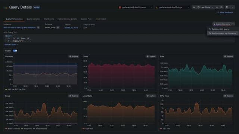Viewport: 239px width, 134px height.
Task: Click Explore on the CPU Time panel
Action: [228, 96]
